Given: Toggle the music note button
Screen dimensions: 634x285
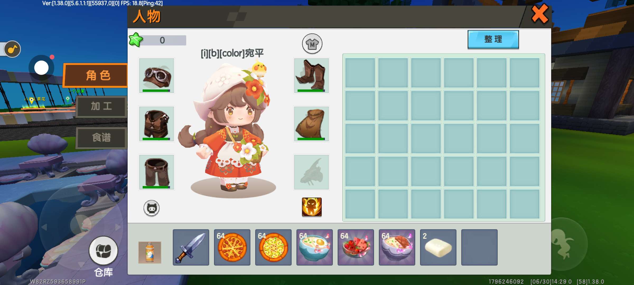Looking at the screenshot, I should (12, 49).
